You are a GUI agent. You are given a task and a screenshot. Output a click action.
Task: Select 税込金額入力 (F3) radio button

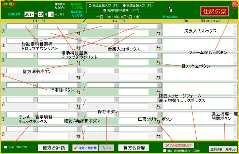(90, 6)
